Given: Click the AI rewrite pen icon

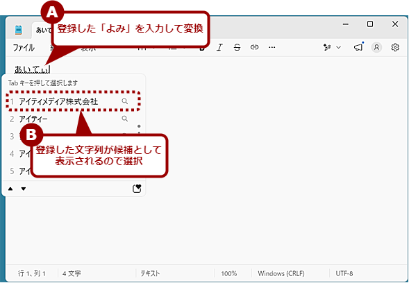Looking at the screenshot, I should [327, 47].
